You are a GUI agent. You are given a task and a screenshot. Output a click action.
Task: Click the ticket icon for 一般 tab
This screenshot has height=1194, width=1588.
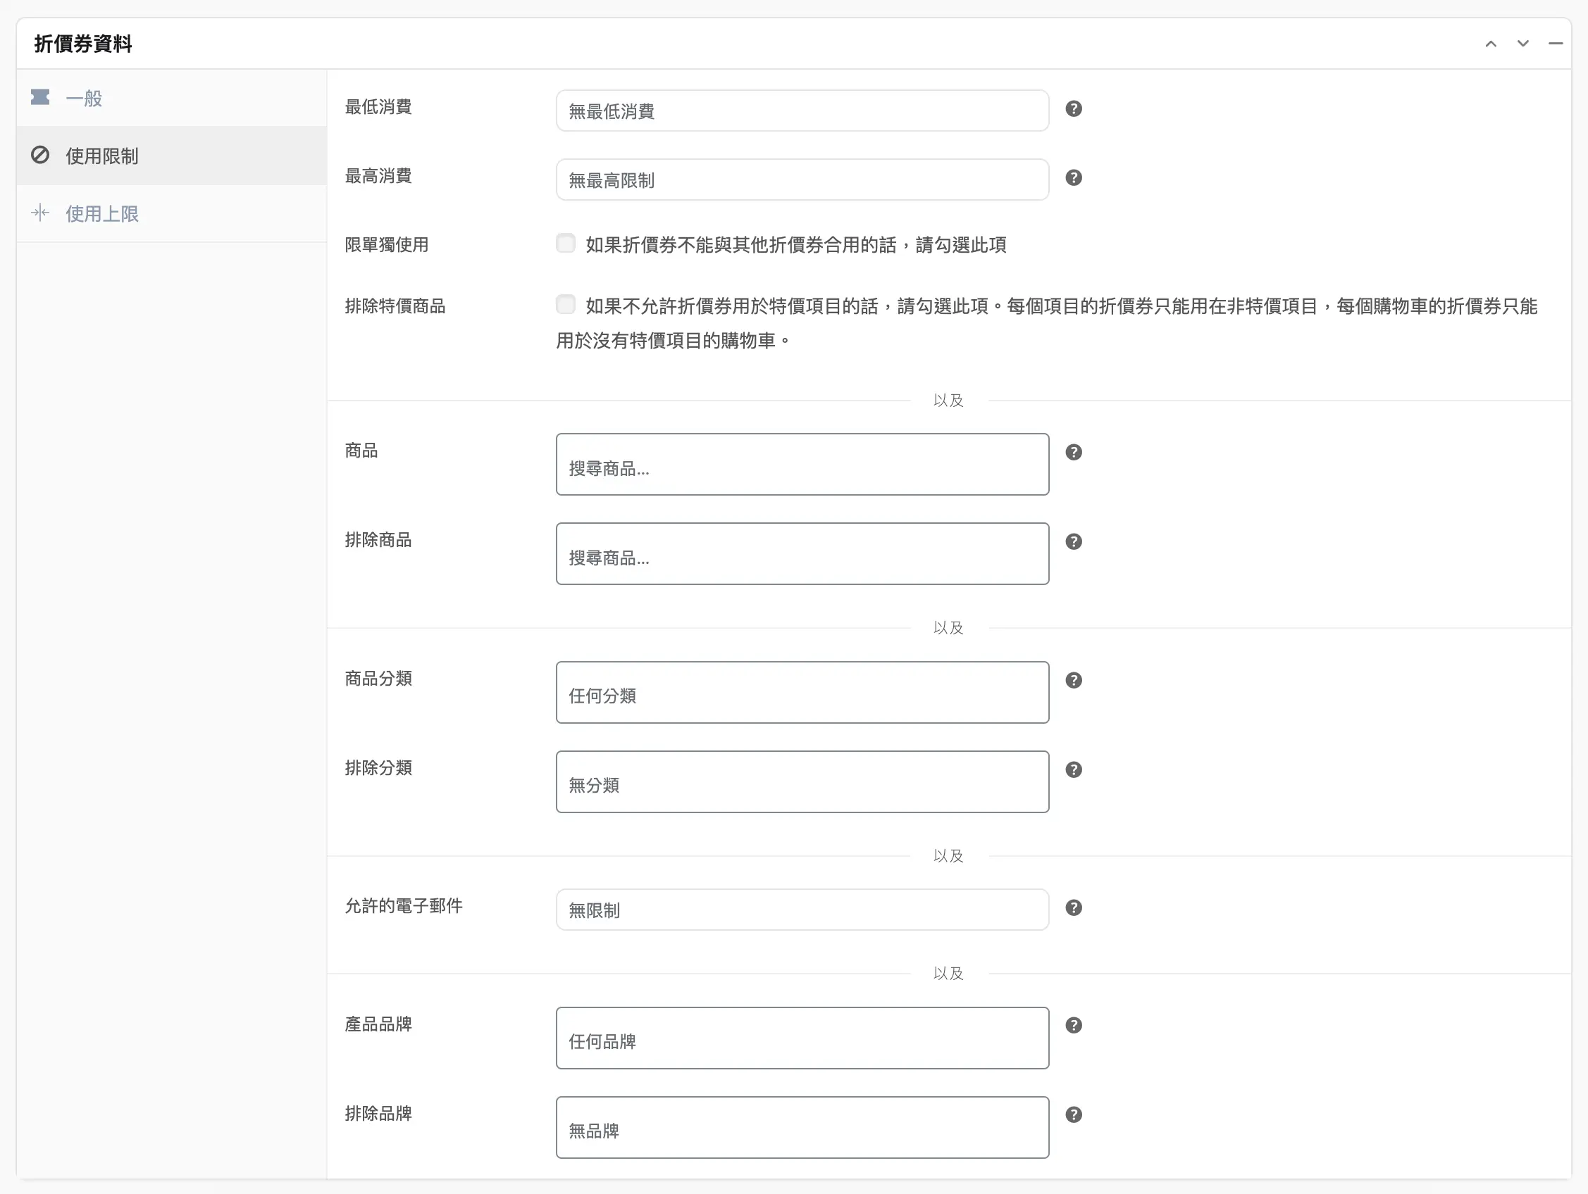pos(40,97)
